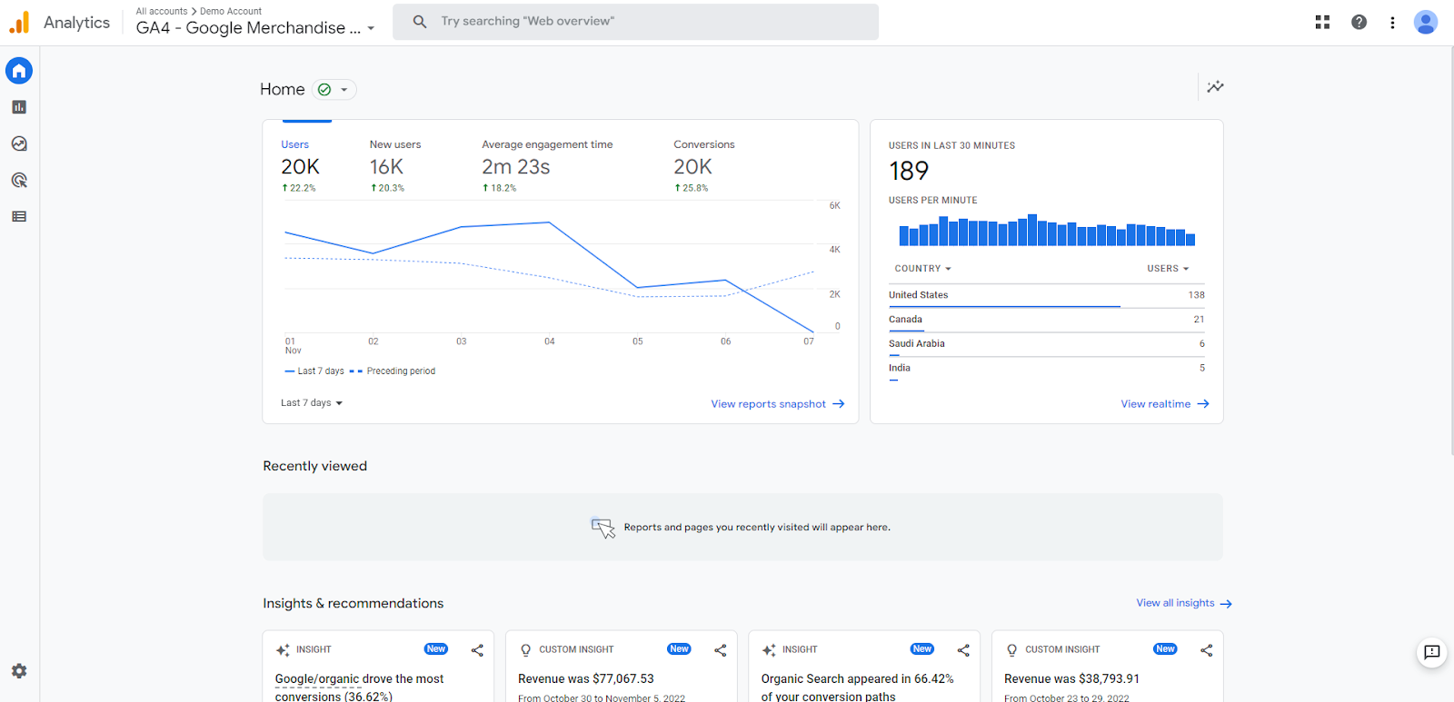Image resolution: width=1454 pixels, height=702 pixels.
Task: Open the COUNTRY dimension dropdown
Action: (922, 269)
